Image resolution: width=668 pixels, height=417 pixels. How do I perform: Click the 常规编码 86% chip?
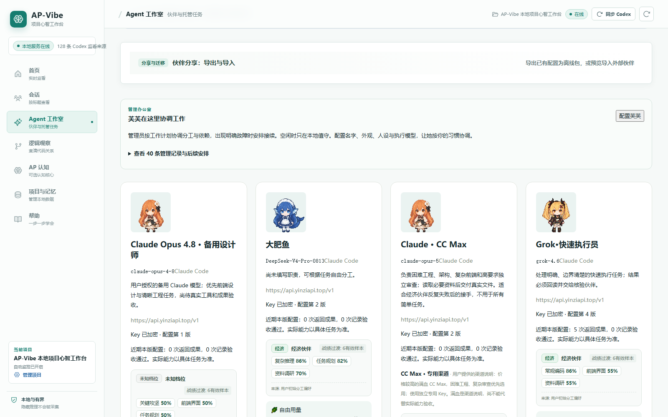(560, 371)
